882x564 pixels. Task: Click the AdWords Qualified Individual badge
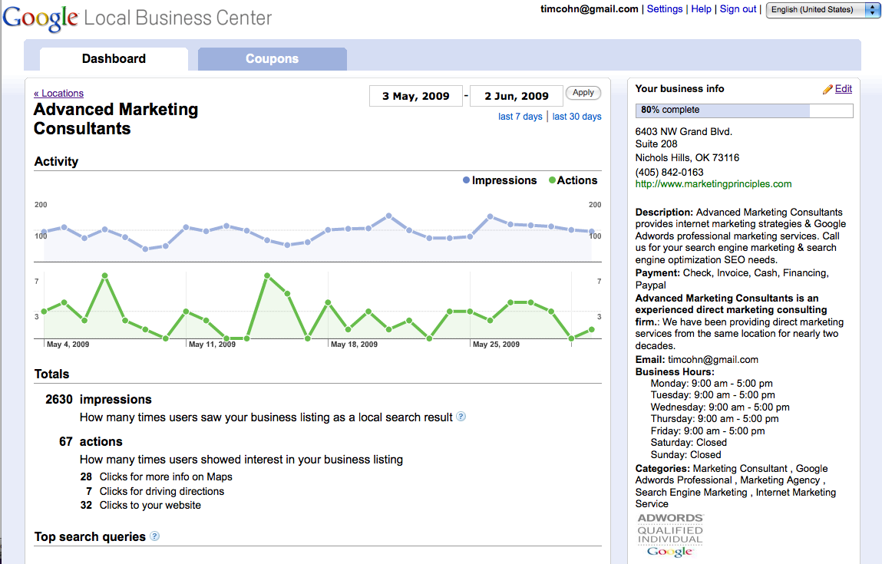[x=669, y=535]
